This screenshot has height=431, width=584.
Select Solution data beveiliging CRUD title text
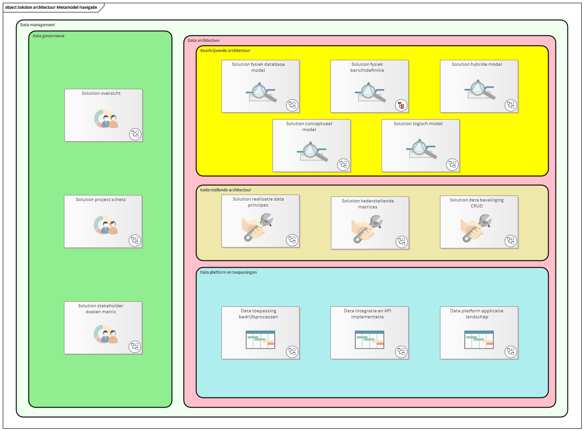[x=477, y=203]
